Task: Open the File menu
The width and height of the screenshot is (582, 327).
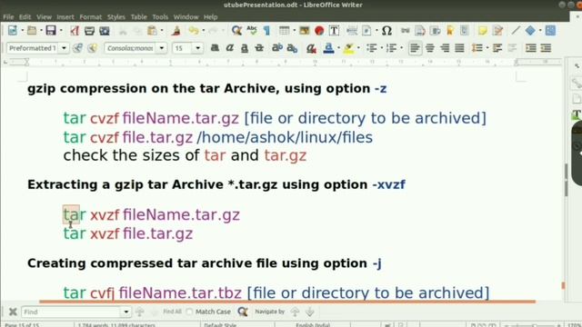Action: tap(8, 17)
